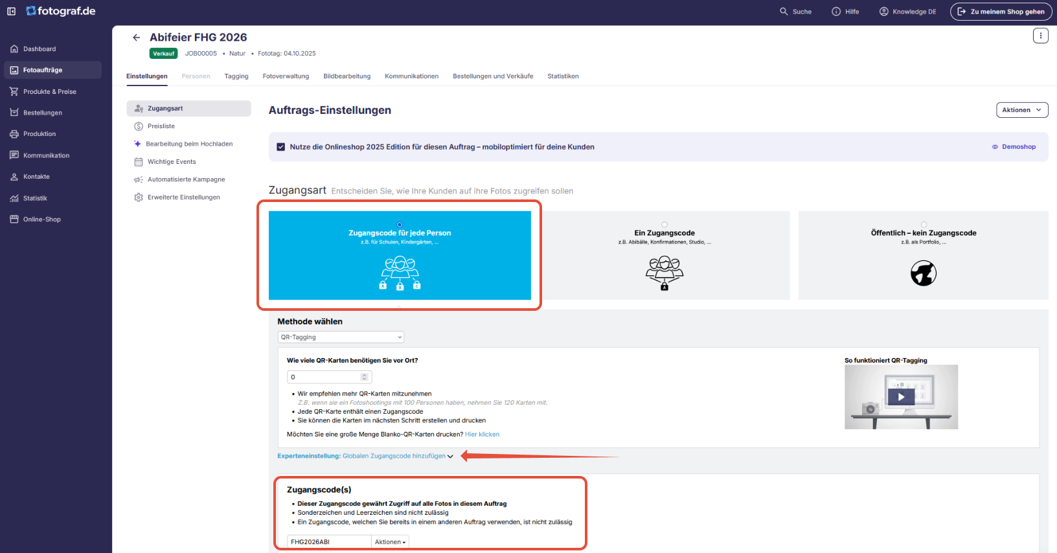1057x553 pixels.
Task: Open Produkte & Preise section
Action: (x=50, y=91)
